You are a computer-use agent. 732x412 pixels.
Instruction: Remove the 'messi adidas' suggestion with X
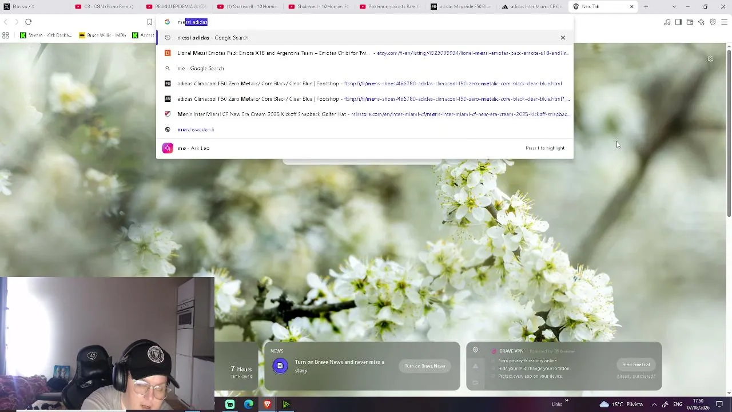(x=563, y=38)
